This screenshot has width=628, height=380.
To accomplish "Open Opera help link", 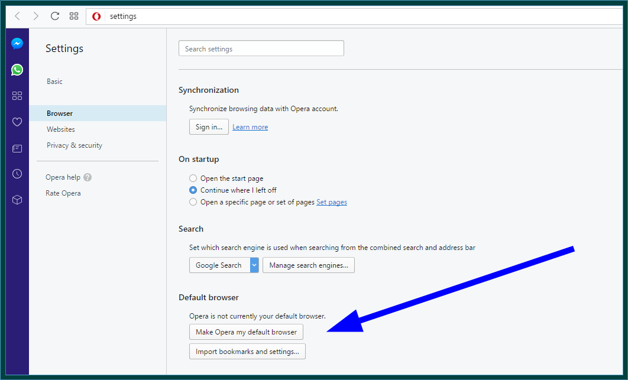I will coord(63,177).
